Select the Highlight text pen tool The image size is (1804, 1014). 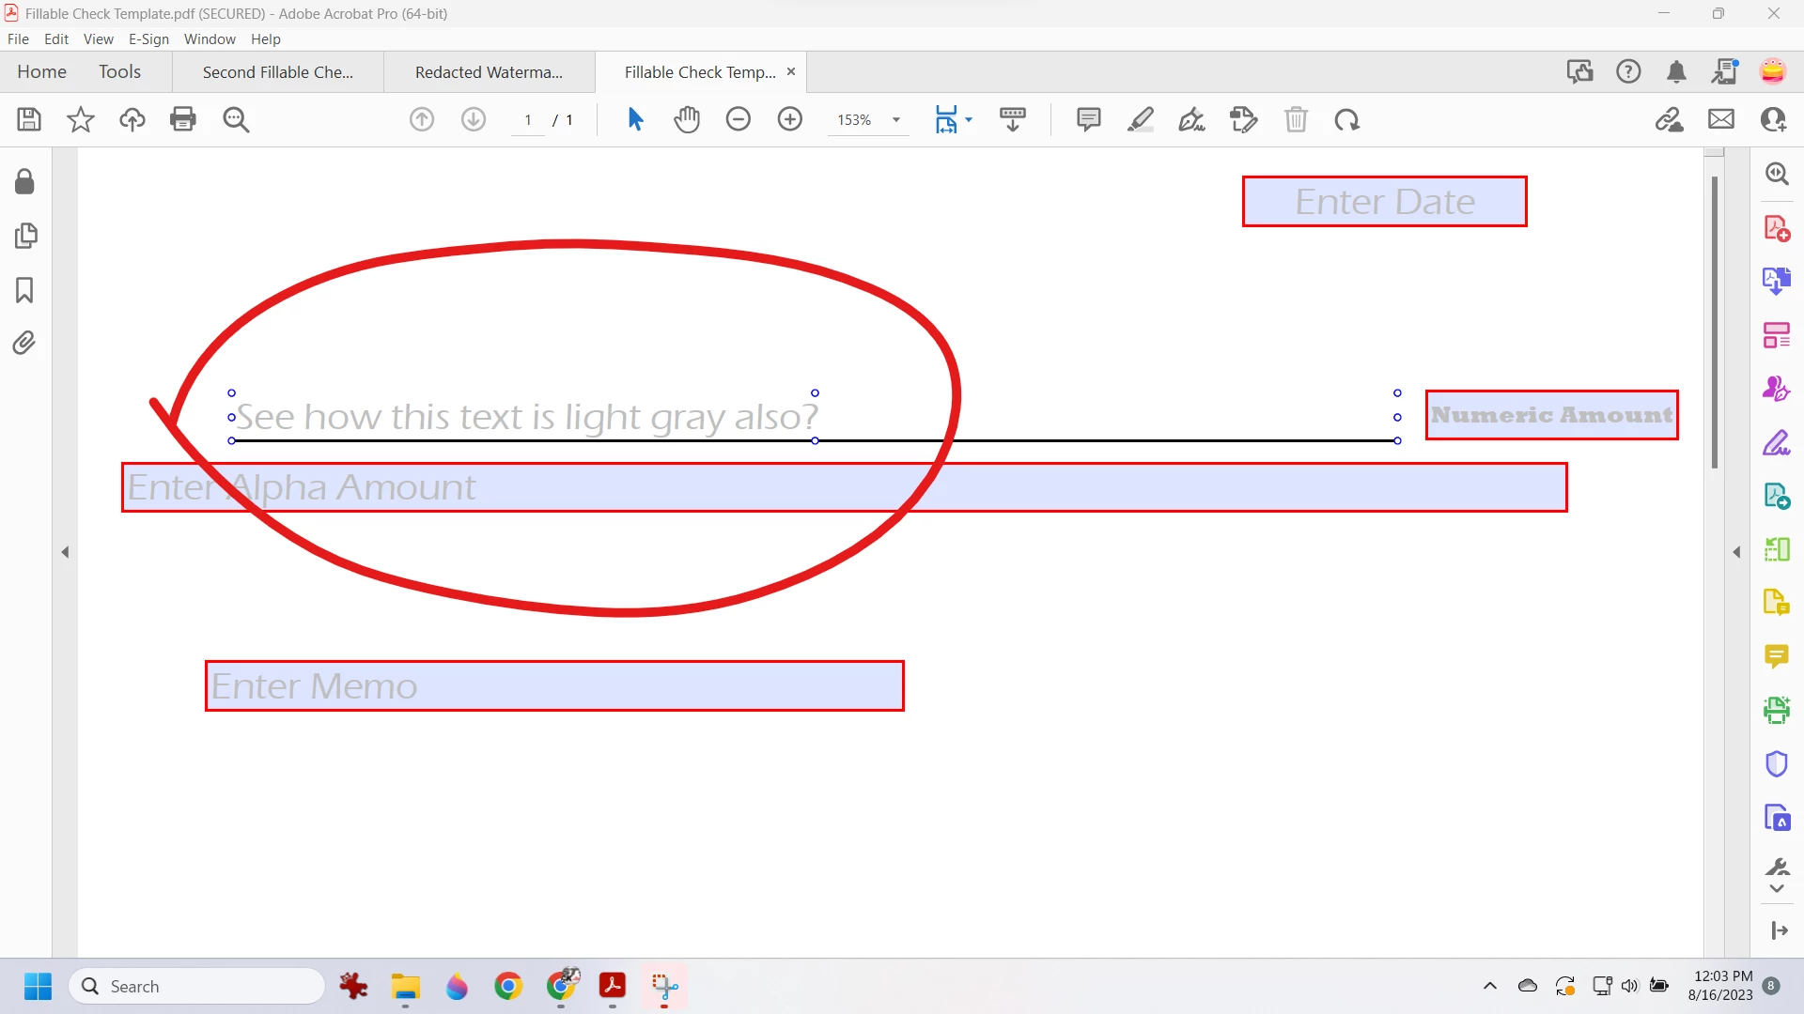1140,119
